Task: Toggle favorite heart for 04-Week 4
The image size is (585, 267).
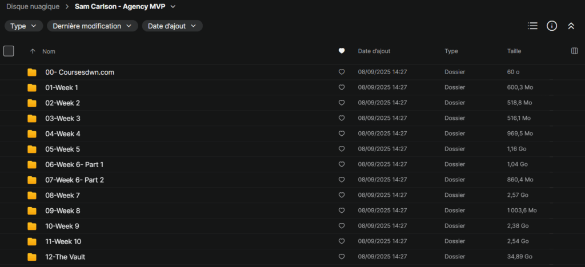Action: tap(342, 133)
